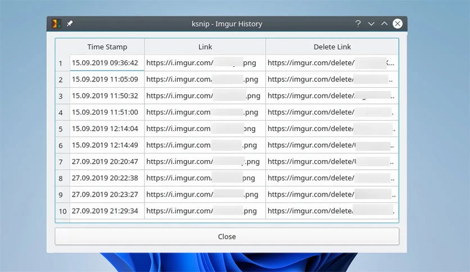The image size is (470, 272).
Task: Click the i.imgur.com link in row 2
Action: click(205, 79)
